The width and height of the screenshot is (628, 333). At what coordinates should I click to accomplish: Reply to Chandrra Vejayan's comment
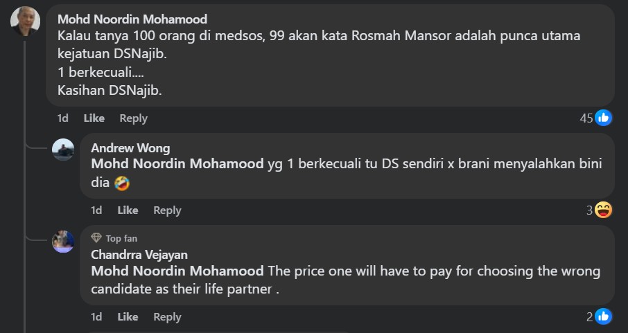[167, 317]
